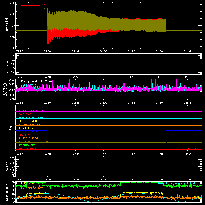The width and height of the screenshot is (205, 205).
Task: Select the SC_TRANSMITTER flag label
Action: click(29, 125)
